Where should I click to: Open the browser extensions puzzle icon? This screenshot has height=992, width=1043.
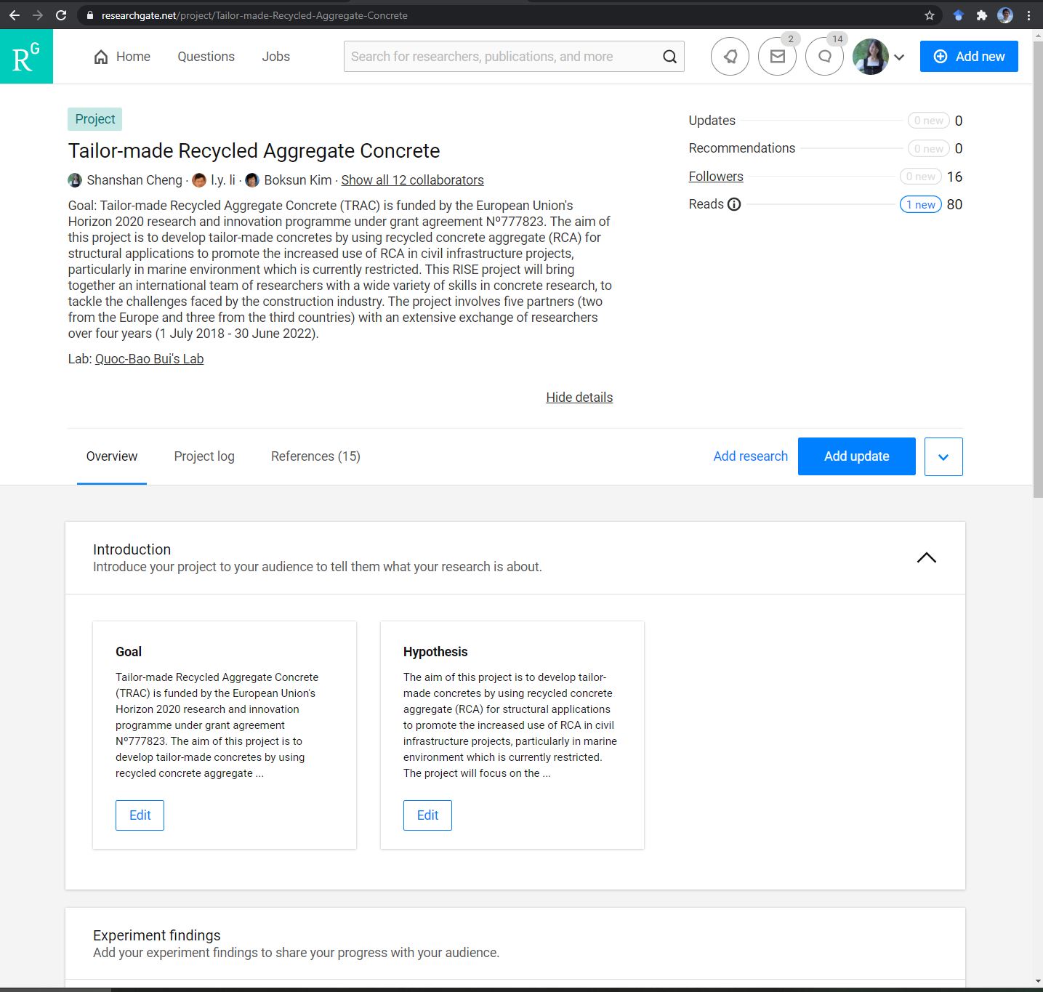[981, 15]
